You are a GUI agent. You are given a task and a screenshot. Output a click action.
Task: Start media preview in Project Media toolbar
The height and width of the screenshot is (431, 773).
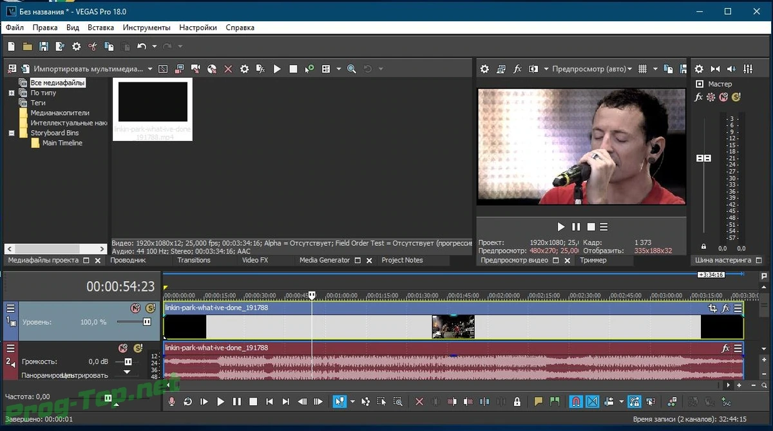[x=277, y=69]
